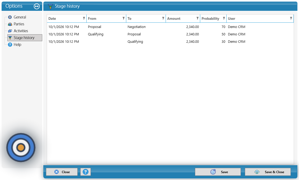This screenshot has height=180, width=299.
Task: Select the Proposal to Negotiation history row
Action: [170, 27]
